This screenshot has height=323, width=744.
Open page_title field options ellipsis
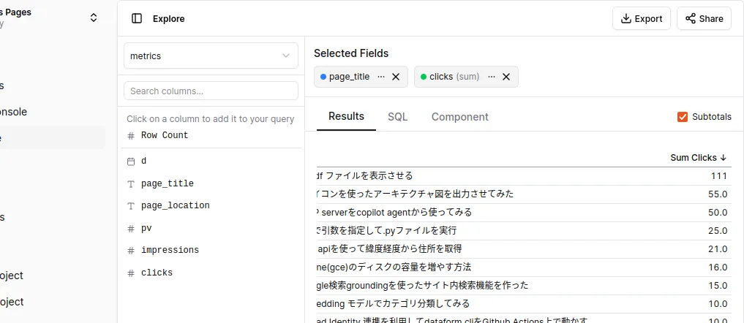click(381, 76)
